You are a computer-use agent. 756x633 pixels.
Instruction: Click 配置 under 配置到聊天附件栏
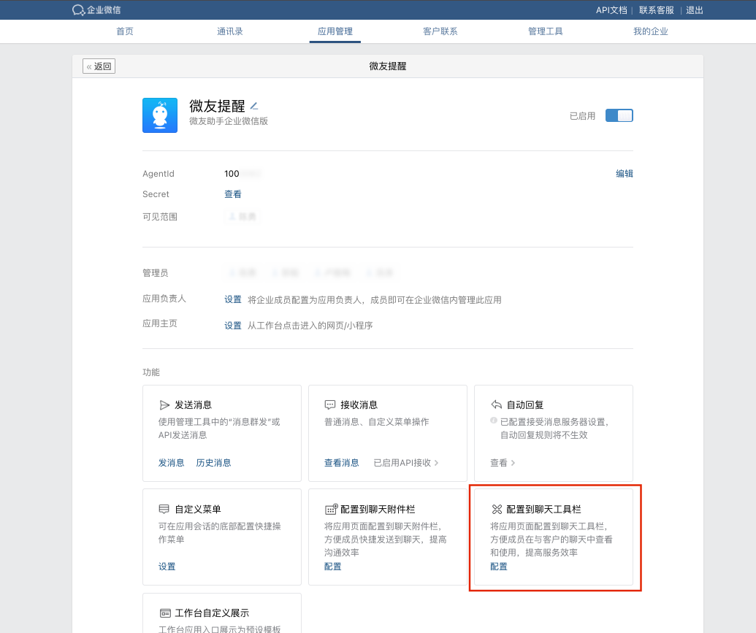click(332, 567)
